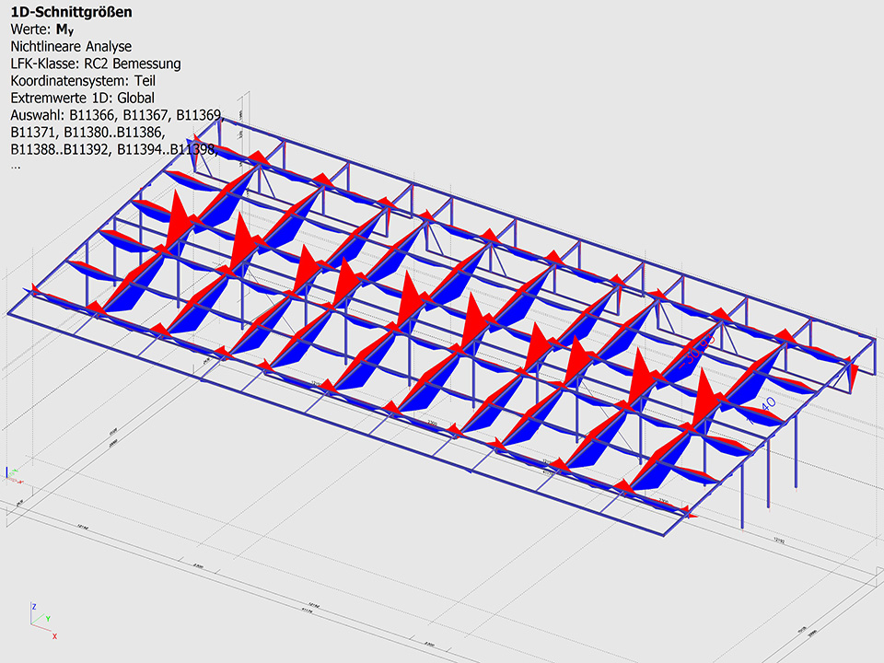Screen dimensions: 884x663
Task: Click the Extremwerte 1D: Global line
Action: click(83, 98)
